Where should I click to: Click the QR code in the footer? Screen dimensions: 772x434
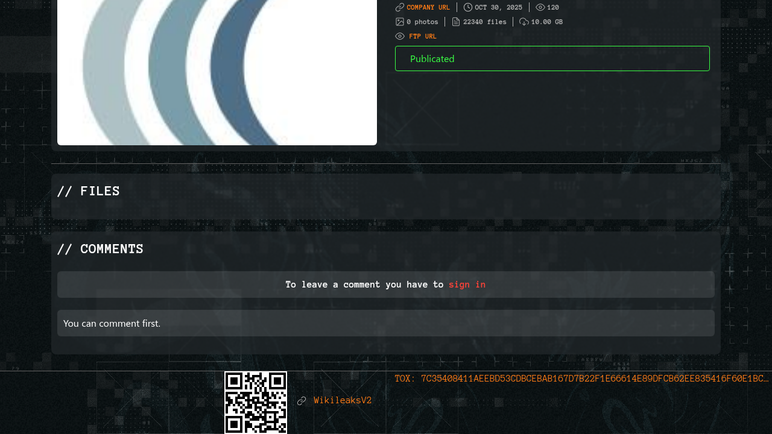(x=256, y=402)
